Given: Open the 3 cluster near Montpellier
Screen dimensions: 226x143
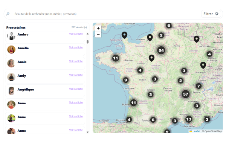Looking at the screenshot, I should pyautogui.click(x=175, y=120).
